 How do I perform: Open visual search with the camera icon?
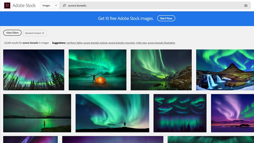[246, 6]
